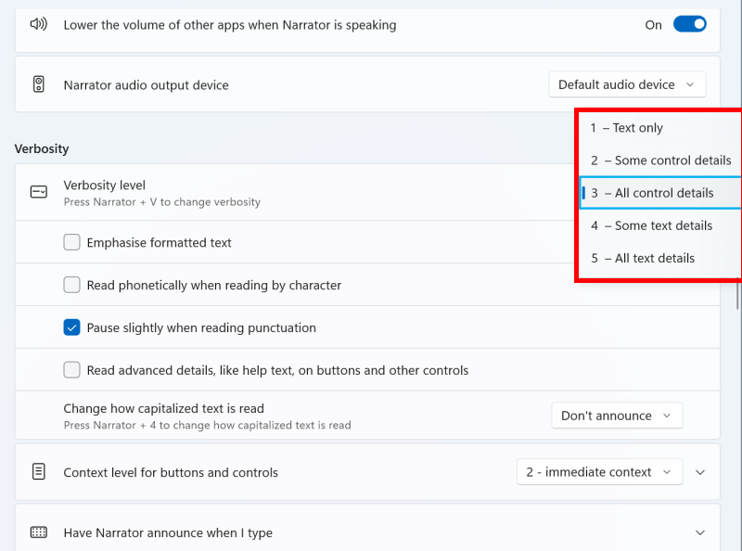This screenshot has height=551, width=742.
Task: Click the speaker icon beside Lower volume setting
Action: [x=38, y=25]
